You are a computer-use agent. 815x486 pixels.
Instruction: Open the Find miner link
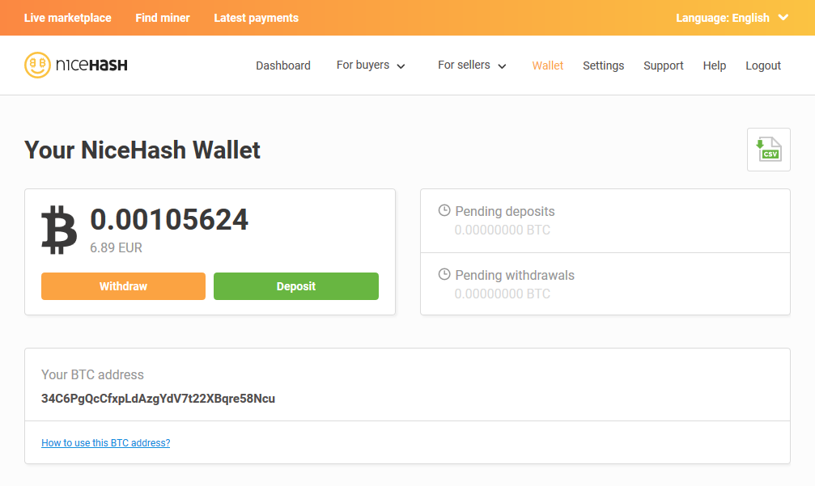[163, 18]
